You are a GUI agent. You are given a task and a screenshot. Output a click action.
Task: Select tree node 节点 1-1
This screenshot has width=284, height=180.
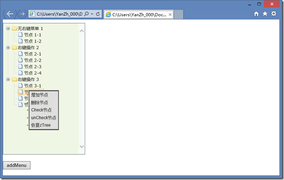(x=33, y=35)
